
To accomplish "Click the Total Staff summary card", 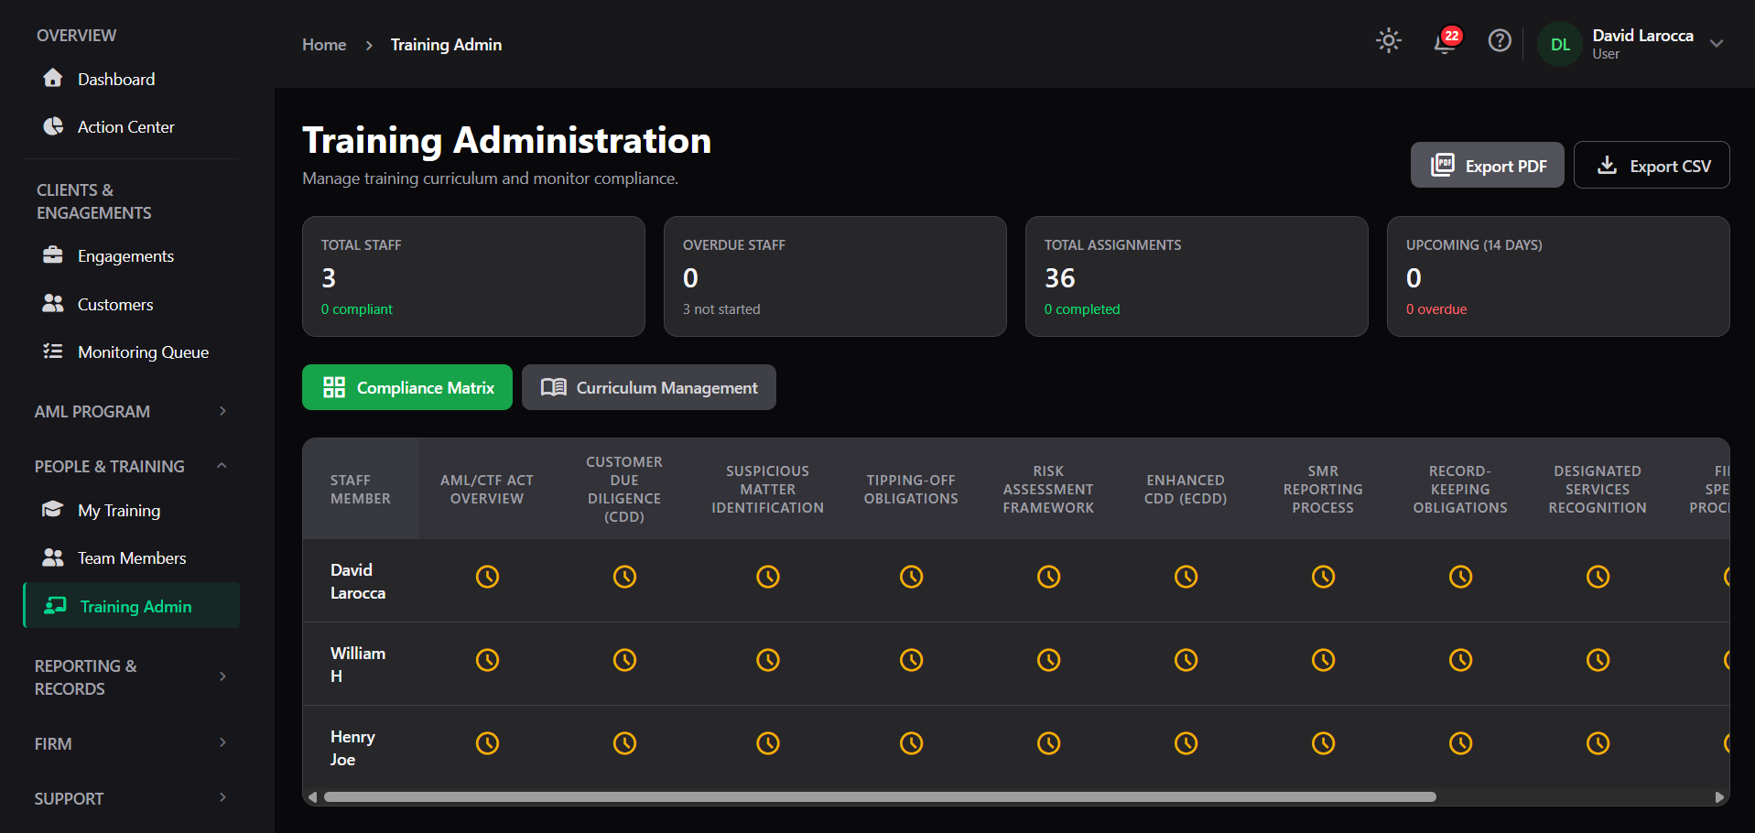I will tap(473, 276).
